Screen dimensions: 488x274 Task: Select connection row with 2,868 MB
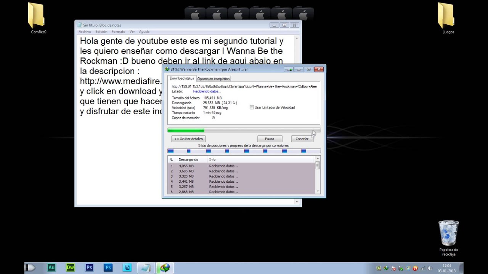pos(241,192)
